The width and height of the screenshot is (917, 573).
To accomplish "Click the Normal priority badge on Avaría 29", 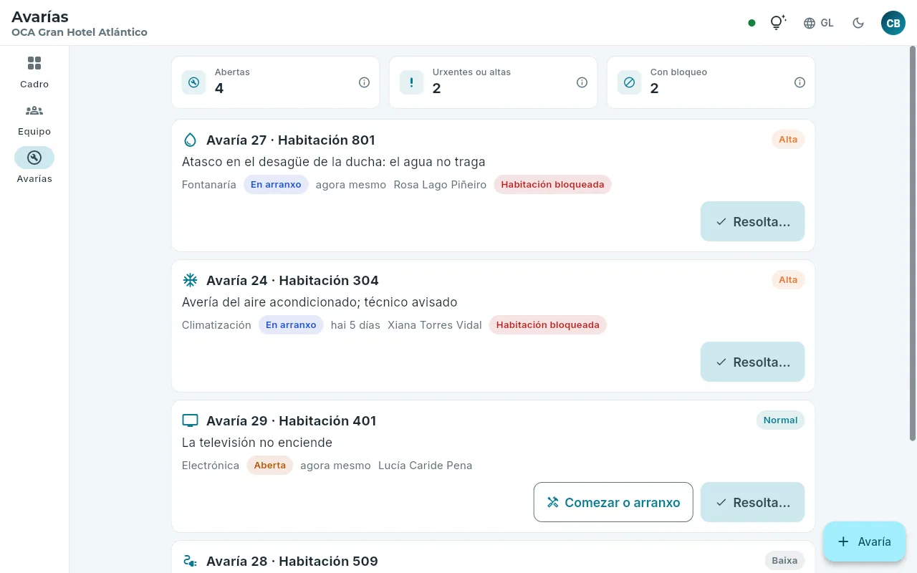I will (x=780, y=420).
